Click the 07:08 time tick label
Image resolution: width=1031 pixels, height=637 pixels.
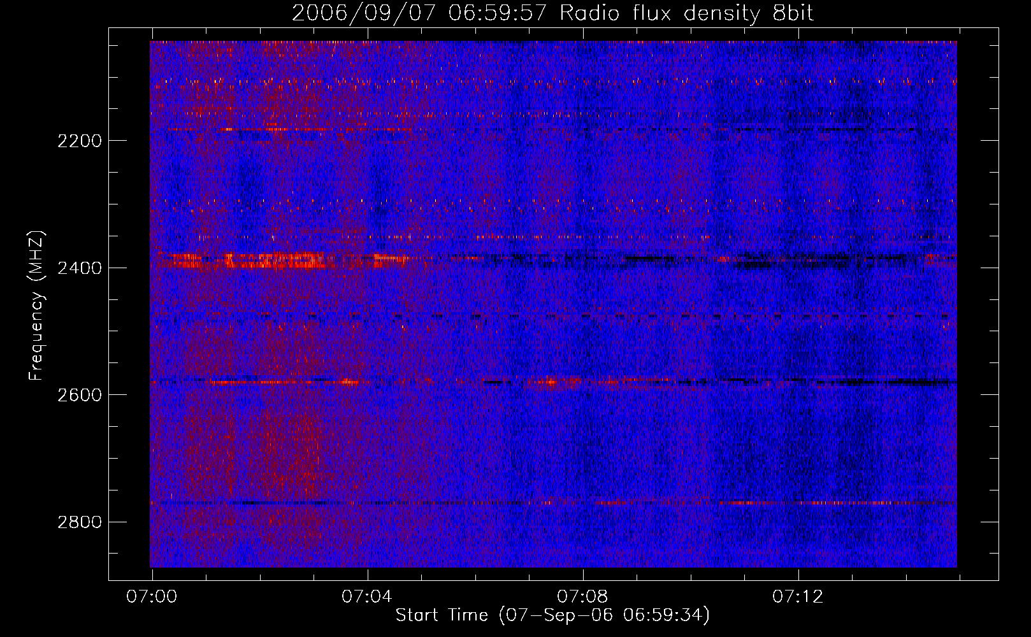583,597
